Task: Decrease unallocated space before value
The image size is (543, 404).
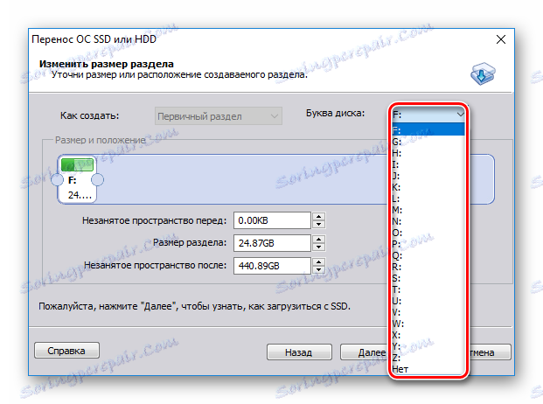Action: [318, 225]
